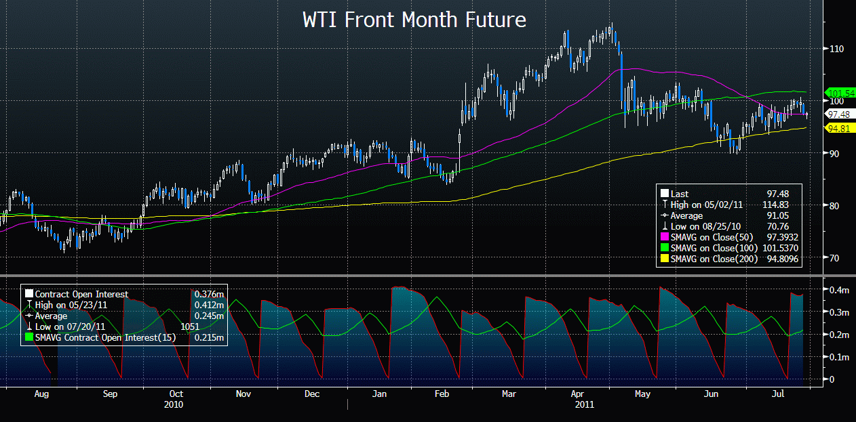Viewport: 856px width, 422px height.
Task: Click the green 101.54 price tag
Action: (839, 92)
